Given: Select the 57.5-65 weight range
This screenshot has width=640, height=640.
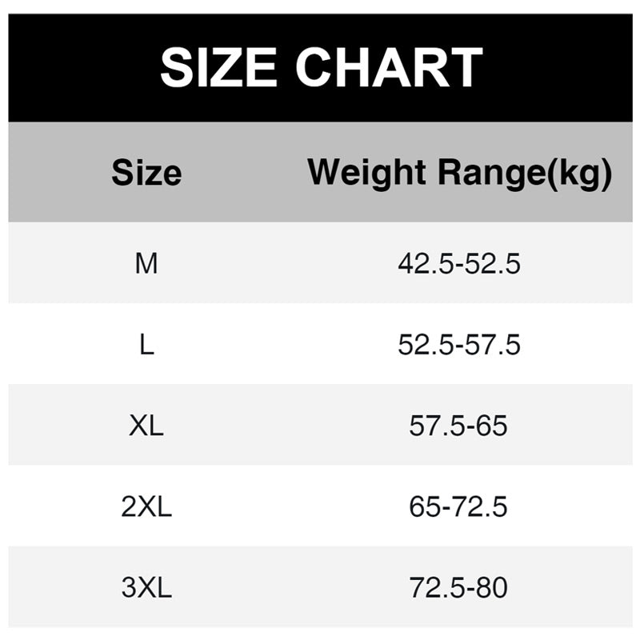Looking at the screenshot, I should [x=458, y=426].
